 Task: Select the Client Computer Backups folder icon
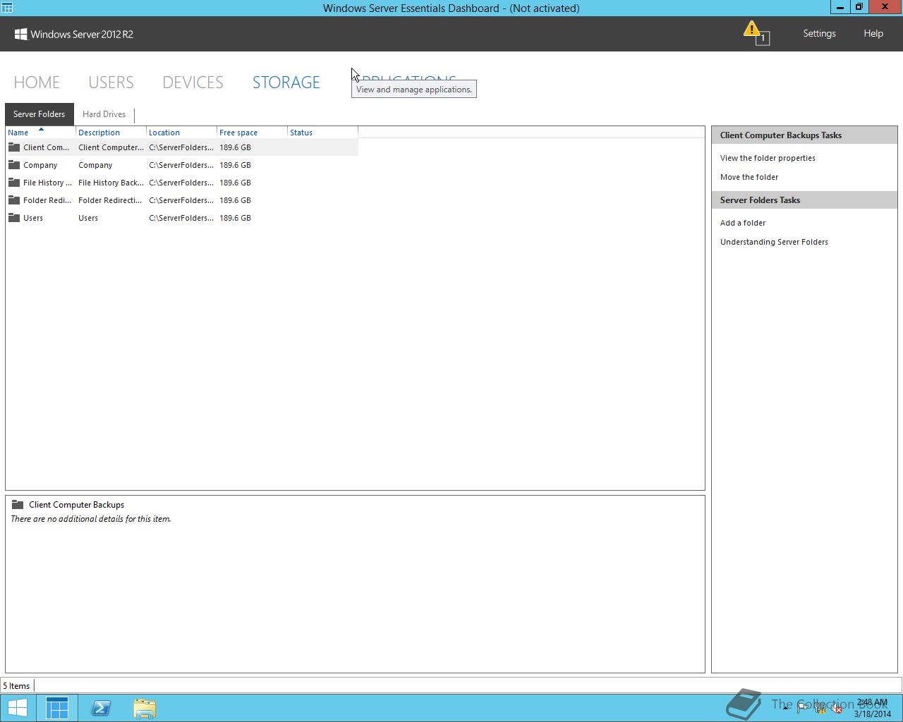14,147
